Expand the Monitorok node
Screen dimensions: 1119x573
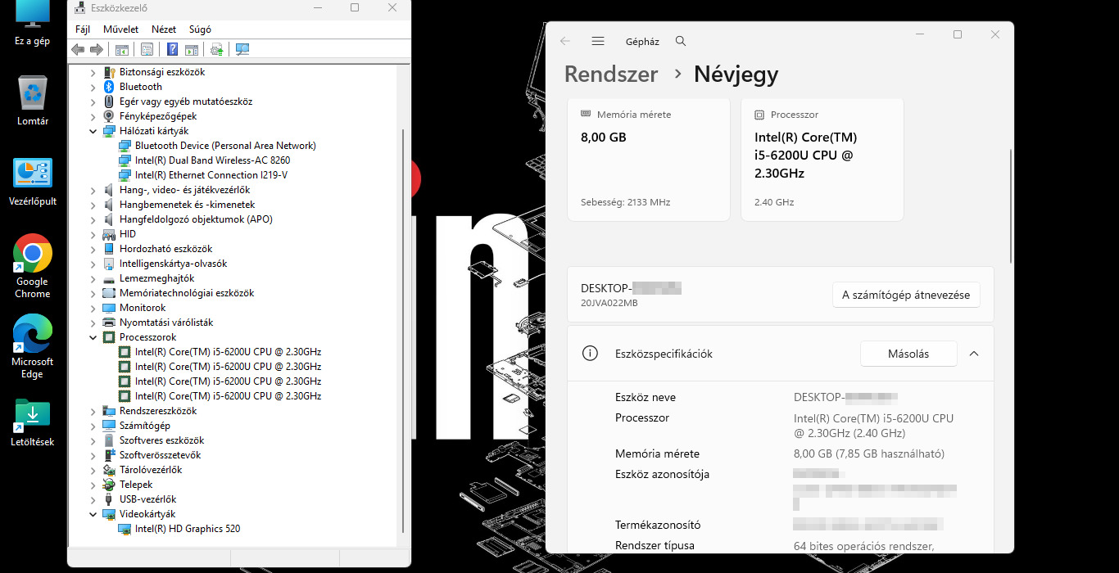[x=93, y=308]
